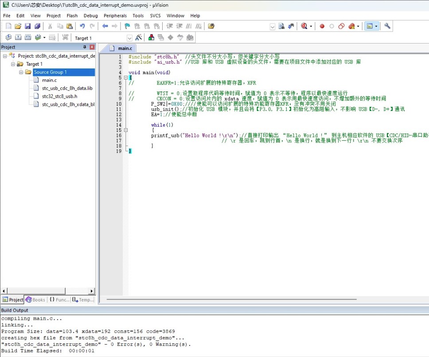Screen dimensions: 429x357
Task: Open the find text combo dropdown
Action: click(273, 27)
